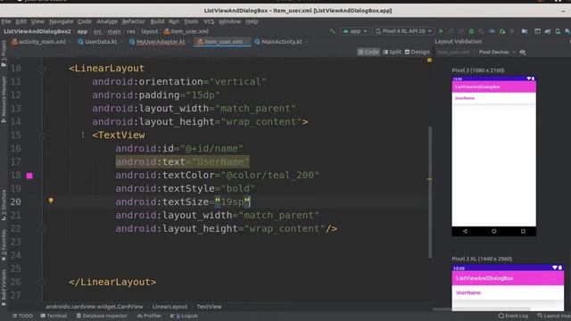Click LinearLayout breadcrumb in editor footer
The height and width of the screenshot is (321, 571).
(170, 307)
